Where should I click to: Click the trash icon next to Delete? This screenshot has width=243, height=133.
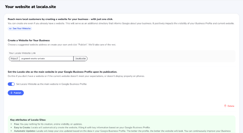pos(225,106)
